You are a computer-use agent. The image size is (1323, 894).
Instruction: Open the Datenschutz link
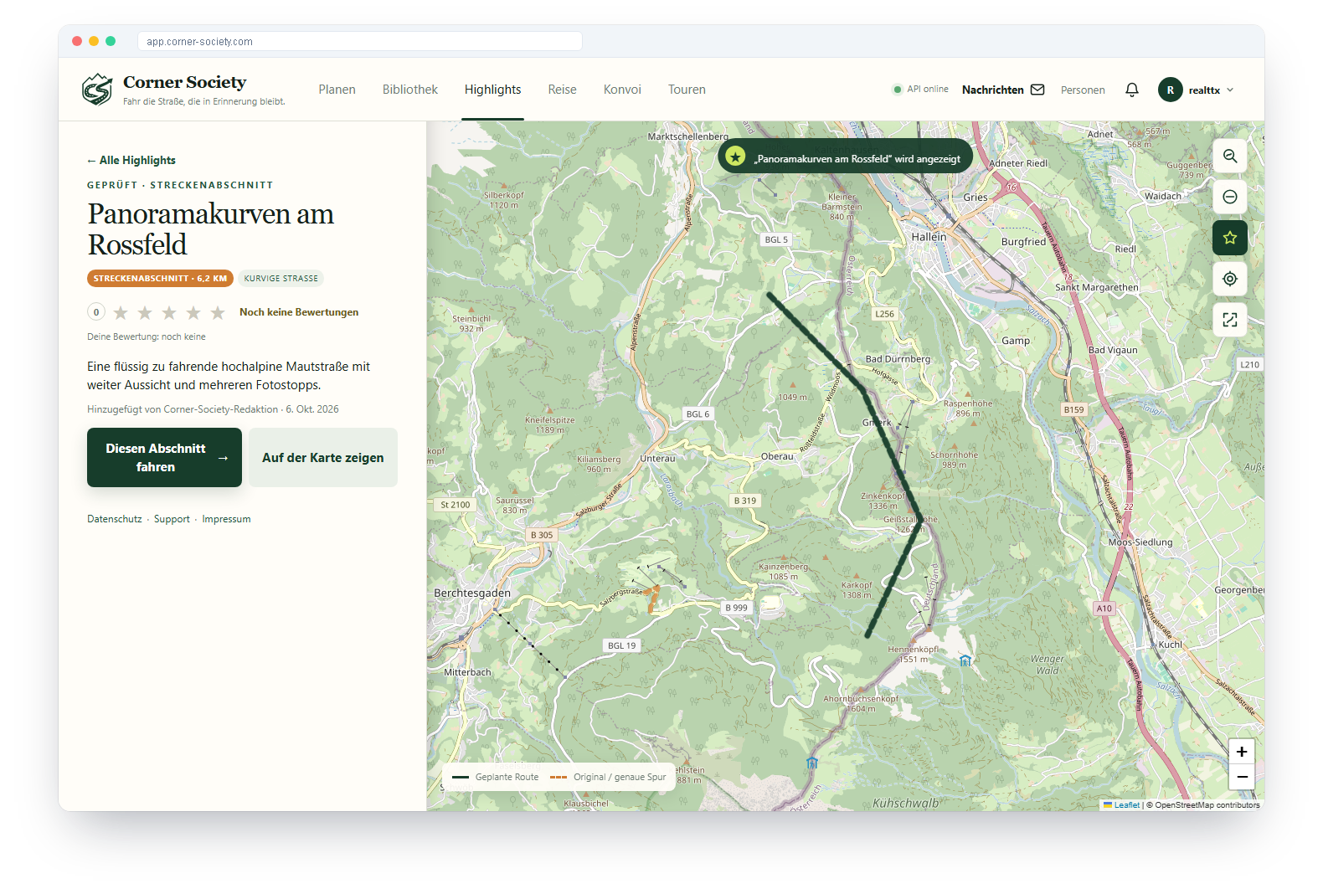115,519
